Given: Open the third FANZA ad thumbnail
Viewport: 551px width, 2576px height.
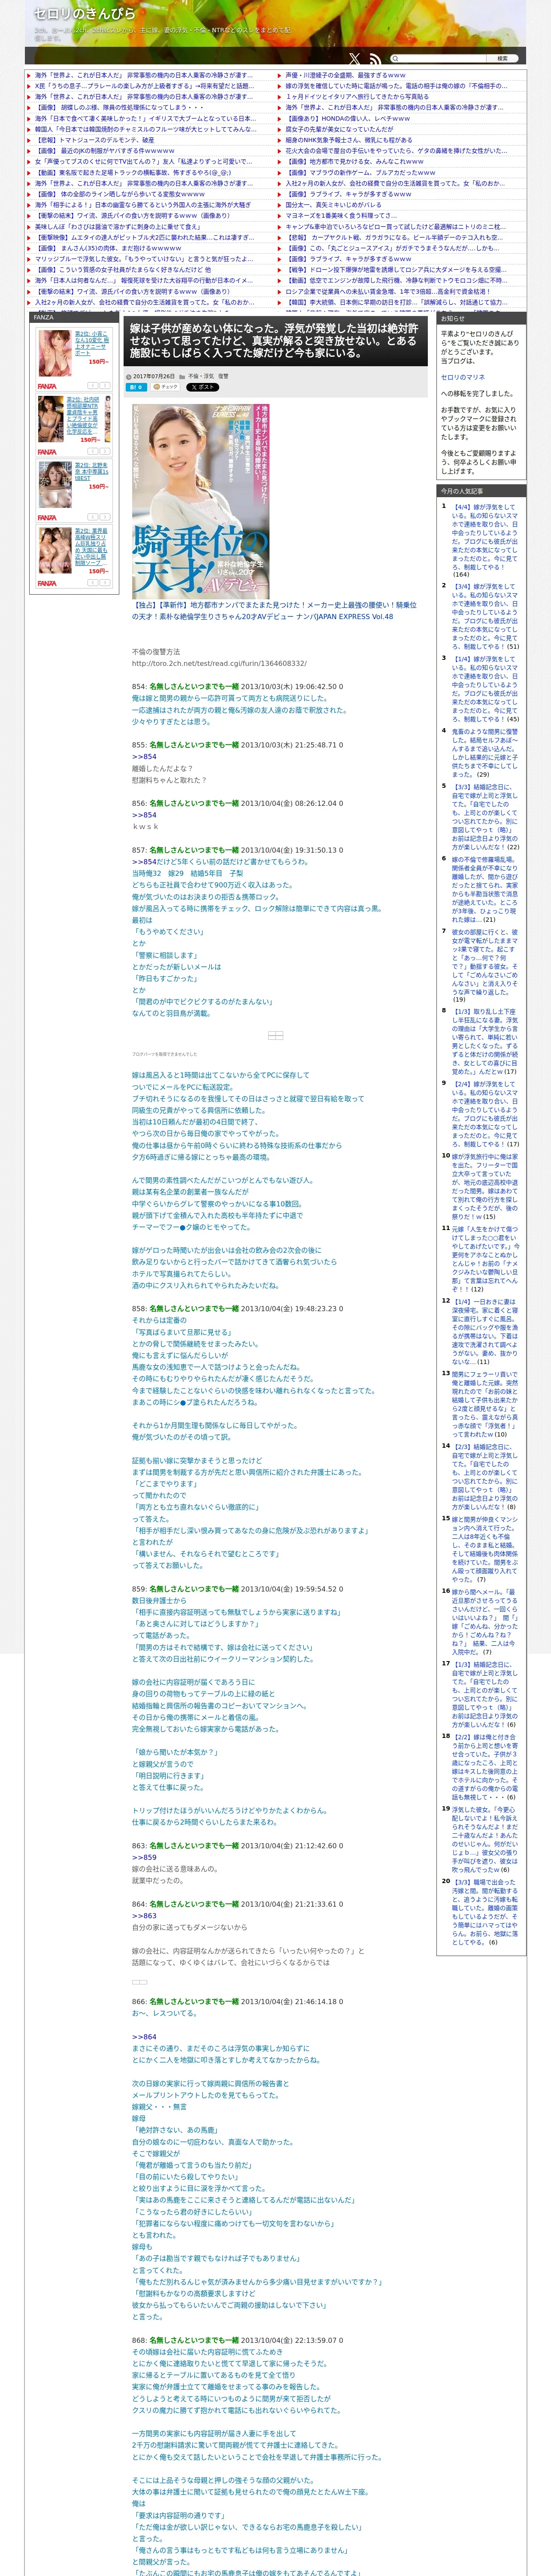Looking at the screenshot, I should [54, 485].
